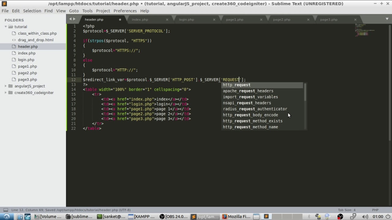392x220 pixels.
Task: Choose http_request_body_encode from autocomplete list
Action: [x=263, y=115]
